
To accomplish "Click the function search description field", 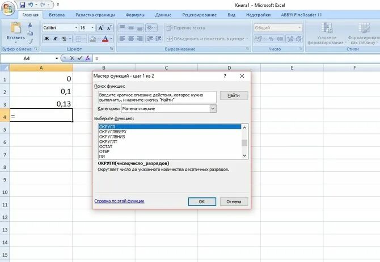I will pos(157,98).
